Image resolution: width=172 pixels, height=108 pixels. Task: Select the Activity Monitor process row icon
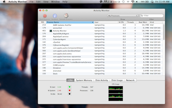(x=51, y=31)
